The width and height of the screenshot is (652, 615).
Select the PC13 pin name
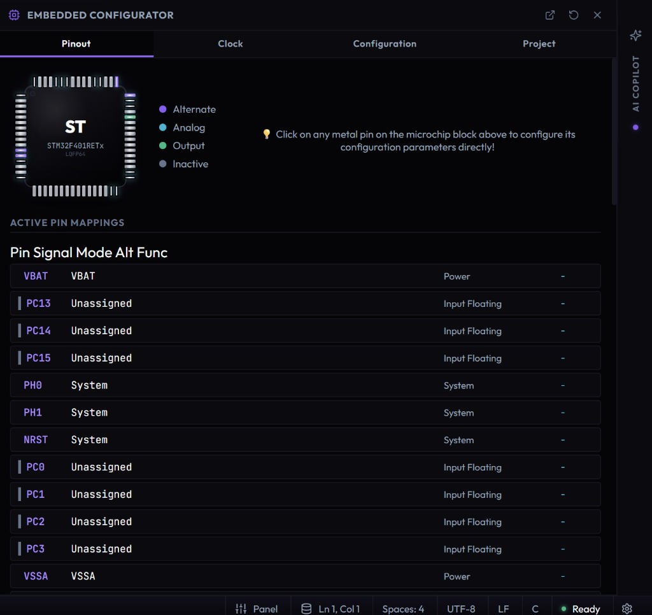point(38,304)
